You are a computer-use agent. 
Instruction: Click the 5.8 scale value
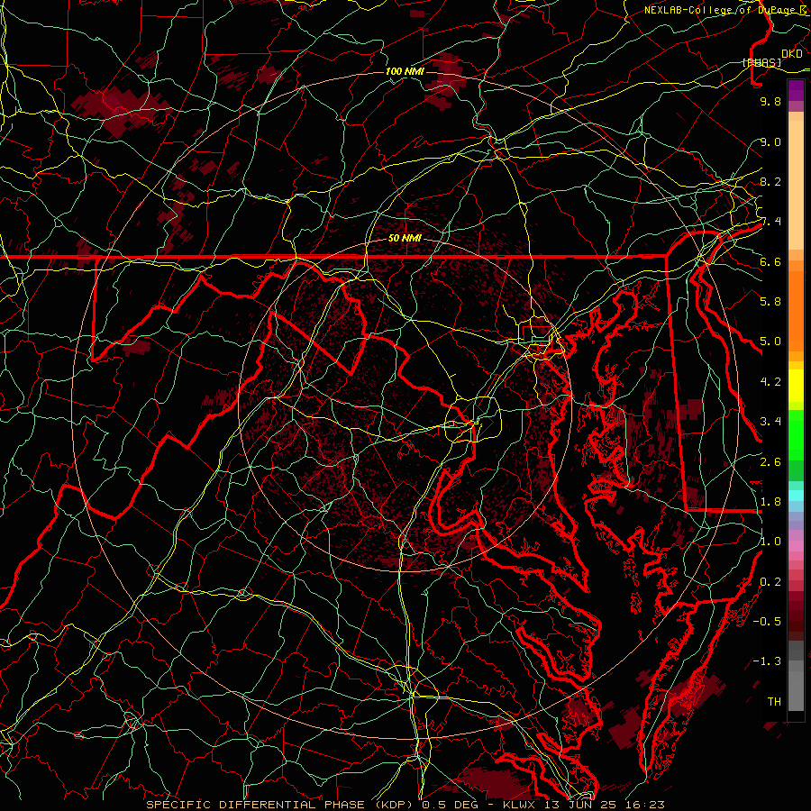coord(770,302)
